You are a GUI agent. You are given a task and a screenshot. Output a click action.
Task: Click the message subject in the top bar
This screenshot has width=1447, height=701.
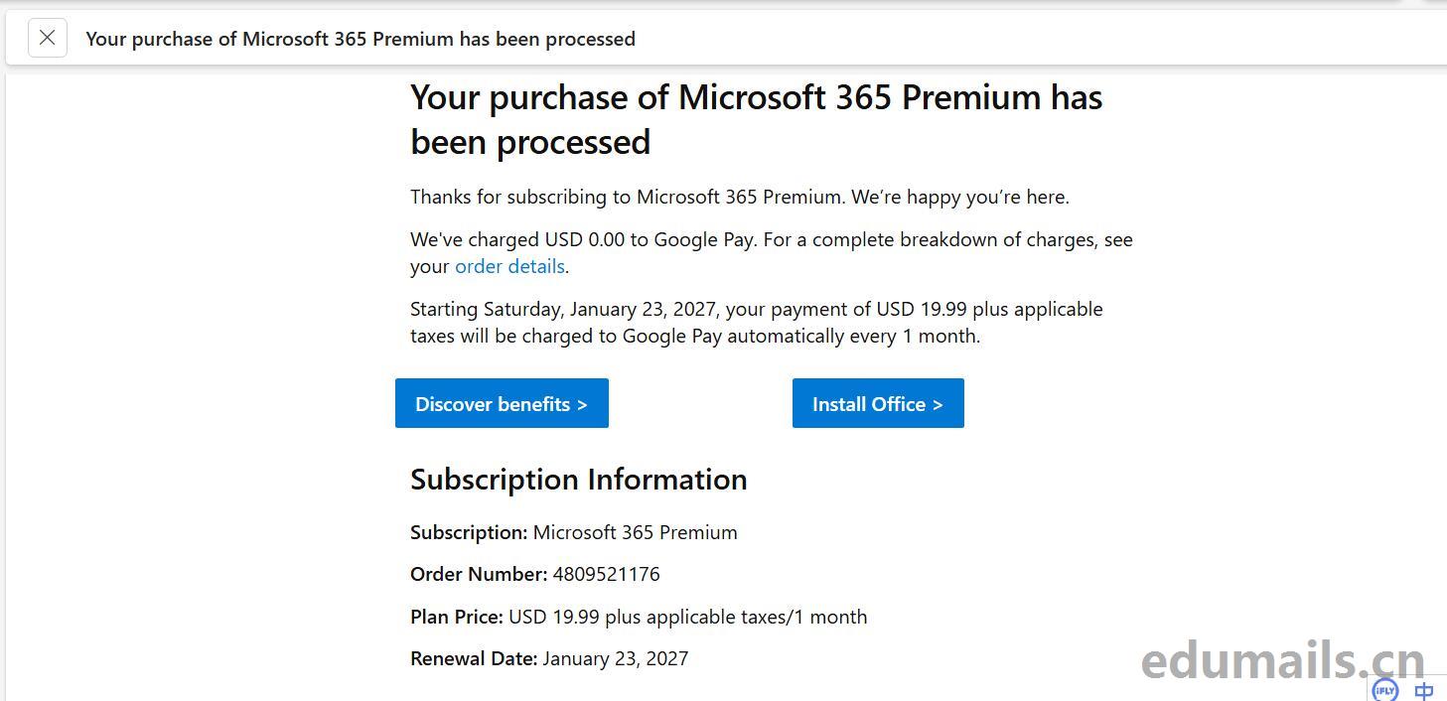361,39
